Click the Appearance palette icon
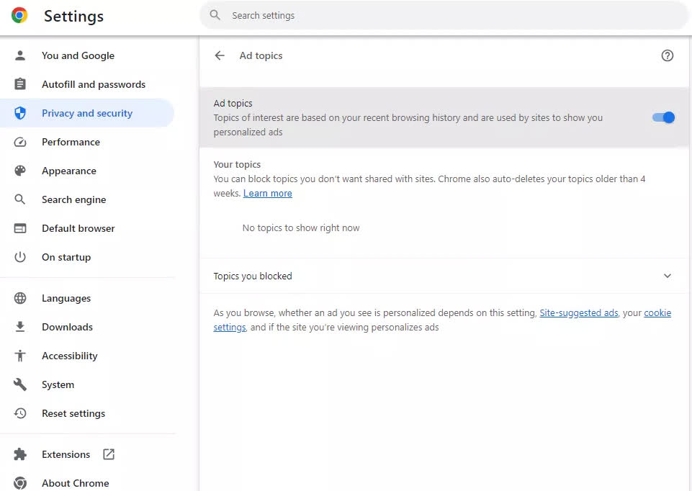The width and height of the screenshot is (692, 491). (x=20, y=171)
